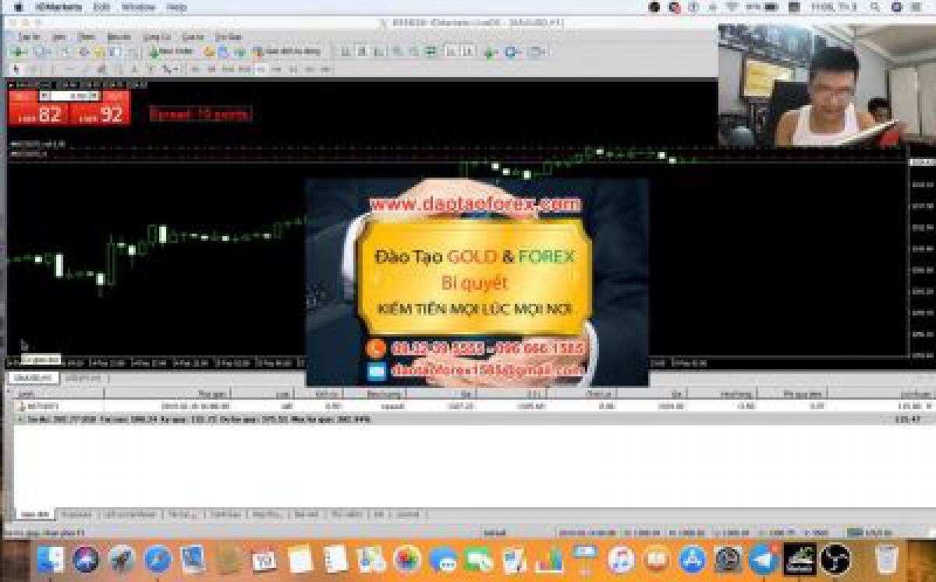Open OBS from the Dock
936x582 pixels.
point(835,559)
